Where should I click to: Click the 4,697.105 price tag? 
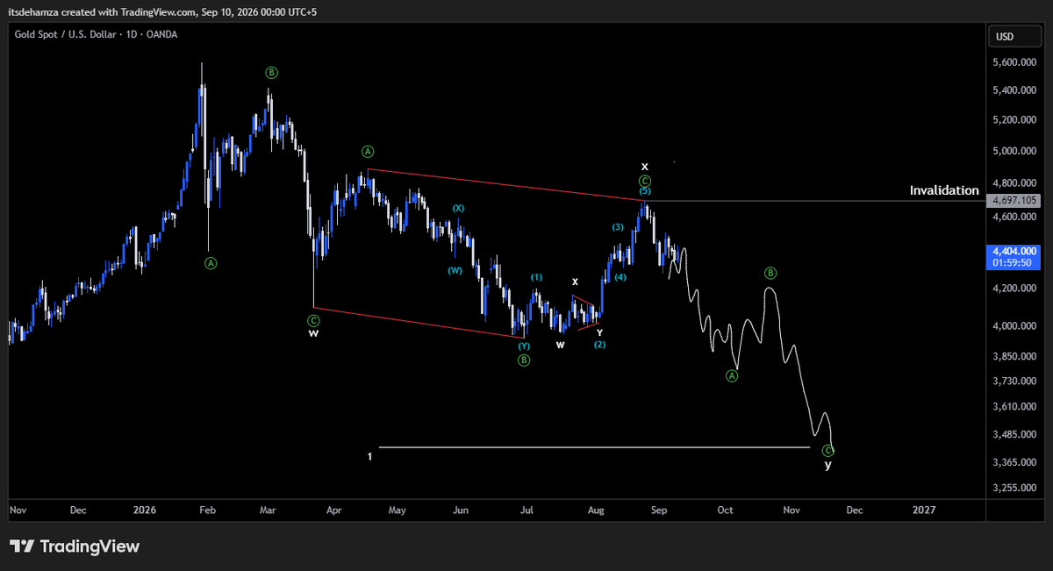click(1014, 201)
